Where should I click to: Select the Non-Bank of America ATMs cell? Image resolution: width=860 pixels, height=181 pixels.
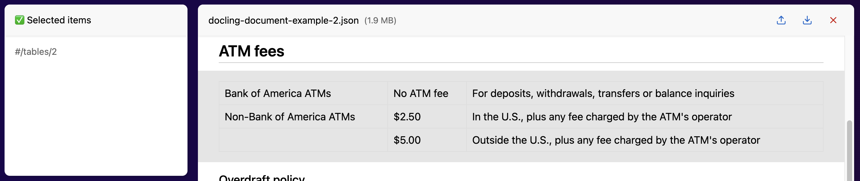pos(303,116)
